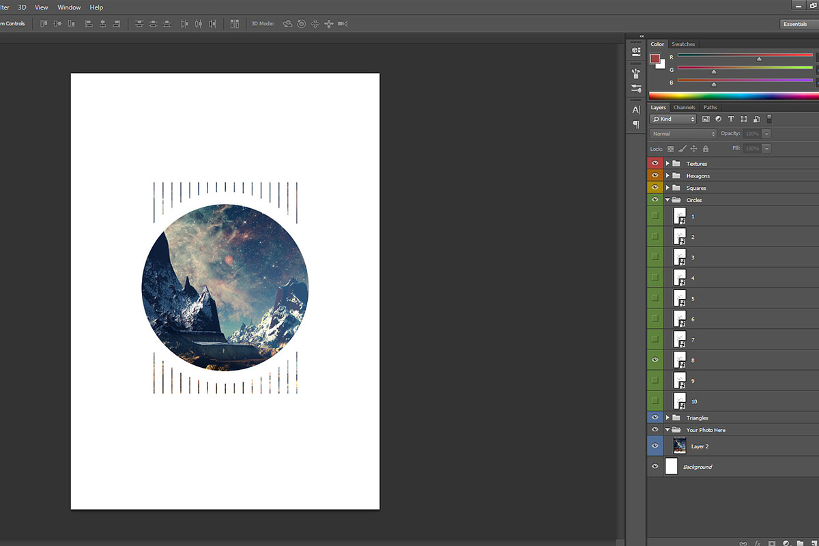Click Align vertical centers icon

click(57, 23)
